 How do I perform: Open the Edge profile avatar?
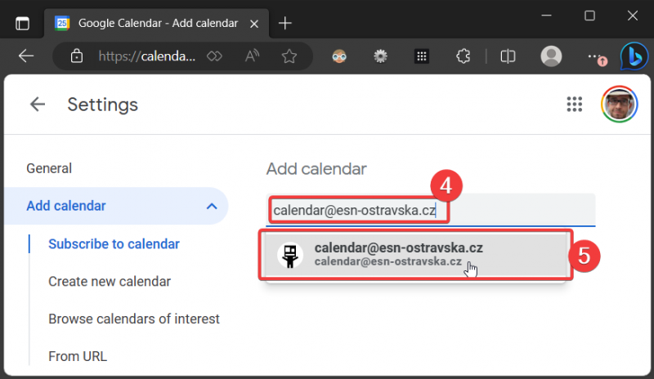click(x=552, y=56)
